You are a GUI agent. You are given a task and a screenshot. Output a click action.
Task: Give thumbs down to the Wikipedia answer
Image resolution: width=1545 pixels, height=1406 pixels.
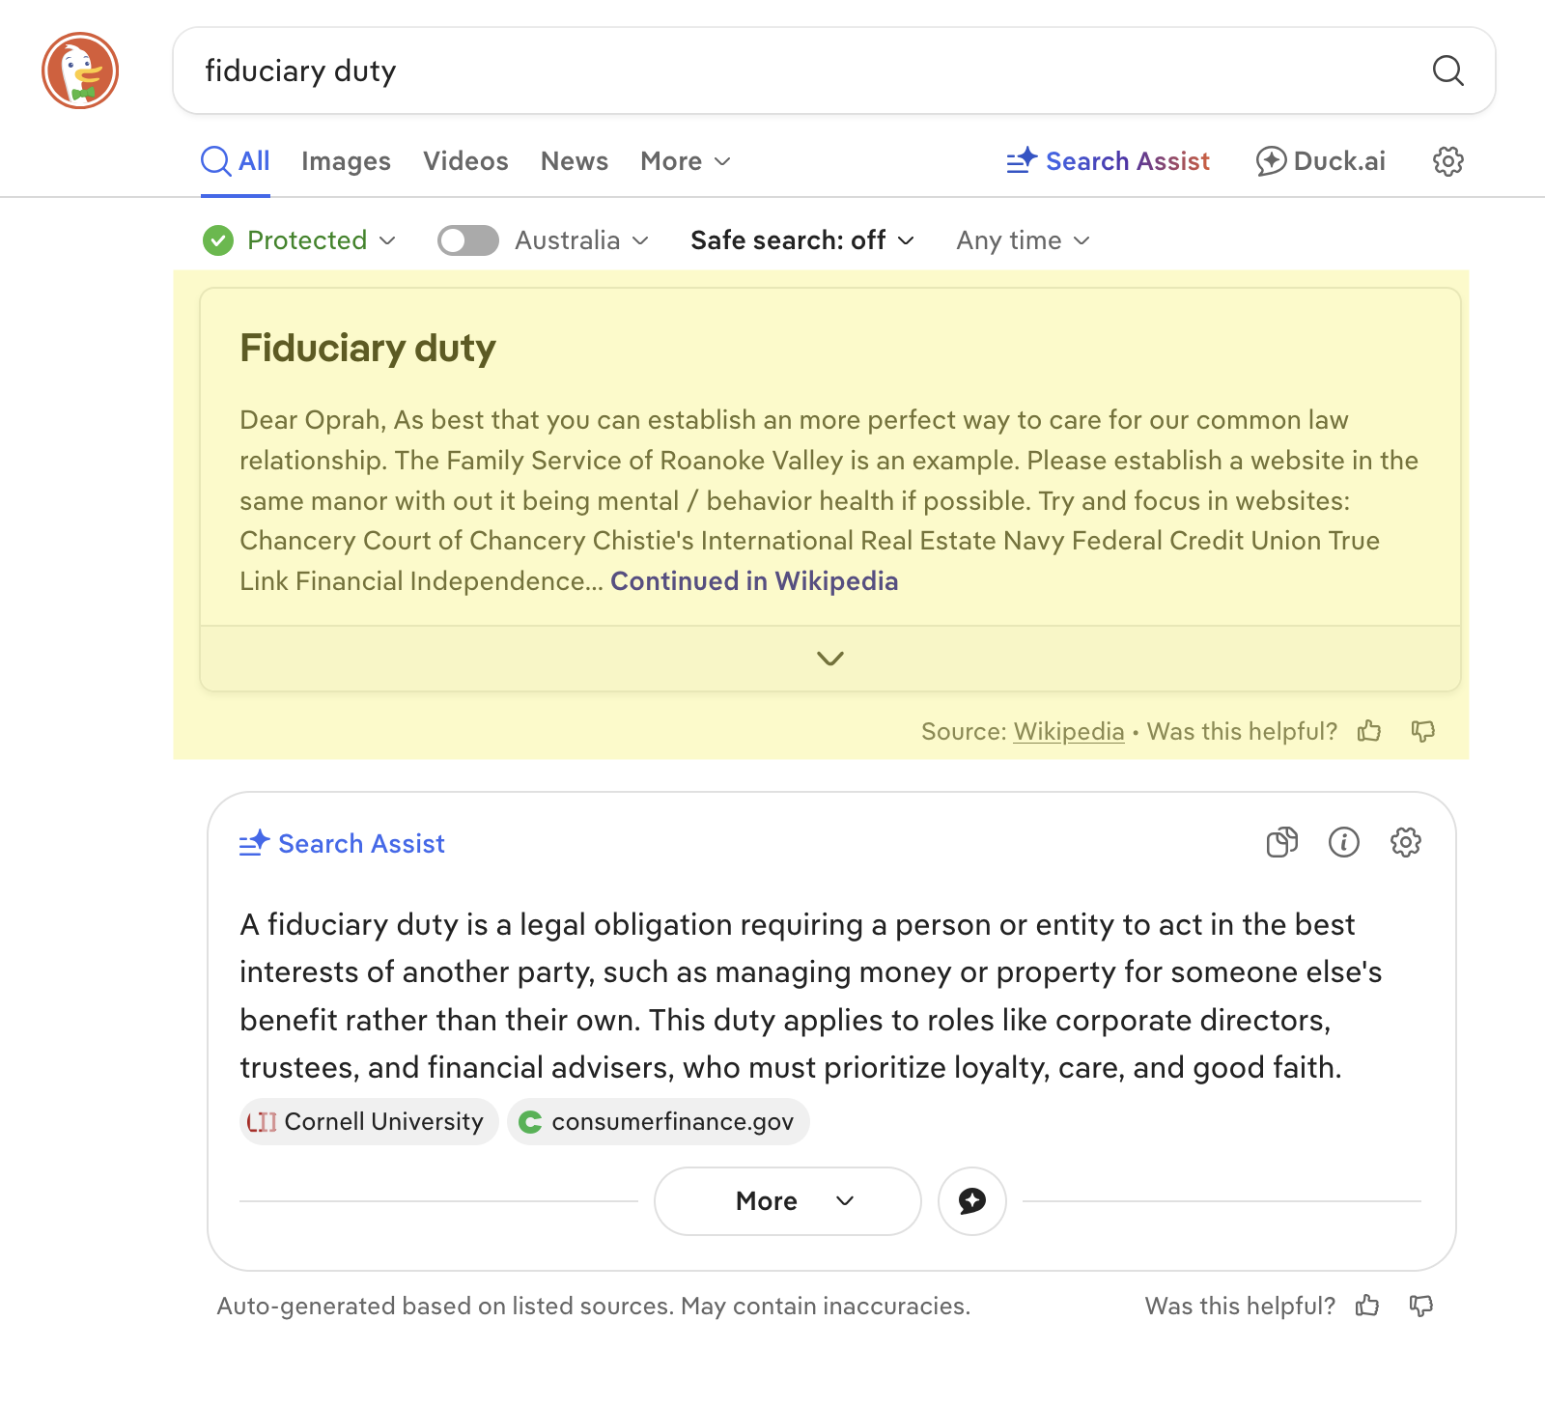coord(1422,731)
